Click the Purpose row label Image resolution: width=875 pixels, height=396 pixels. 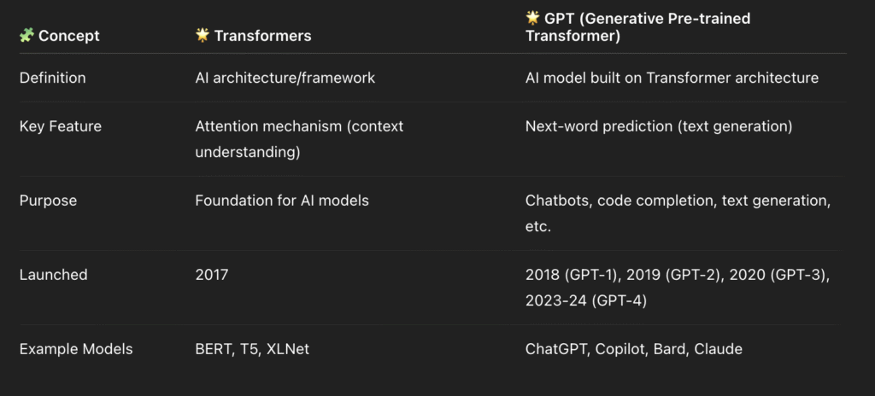[48, 201]
